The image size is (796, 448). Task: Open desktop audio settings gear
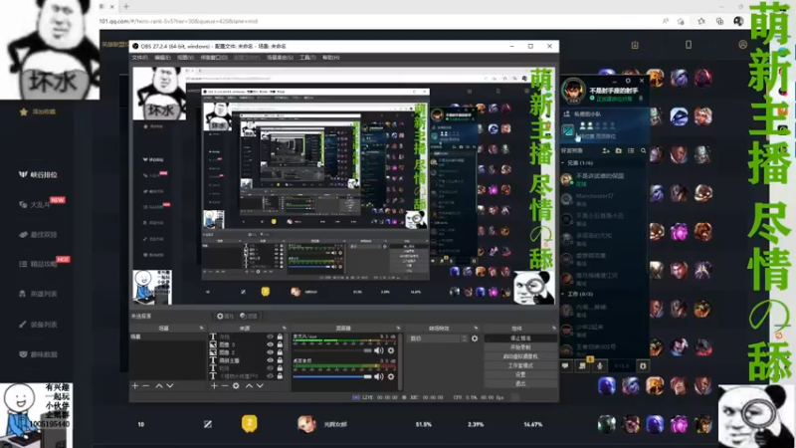pyautogui.click(x=391, y=376)
